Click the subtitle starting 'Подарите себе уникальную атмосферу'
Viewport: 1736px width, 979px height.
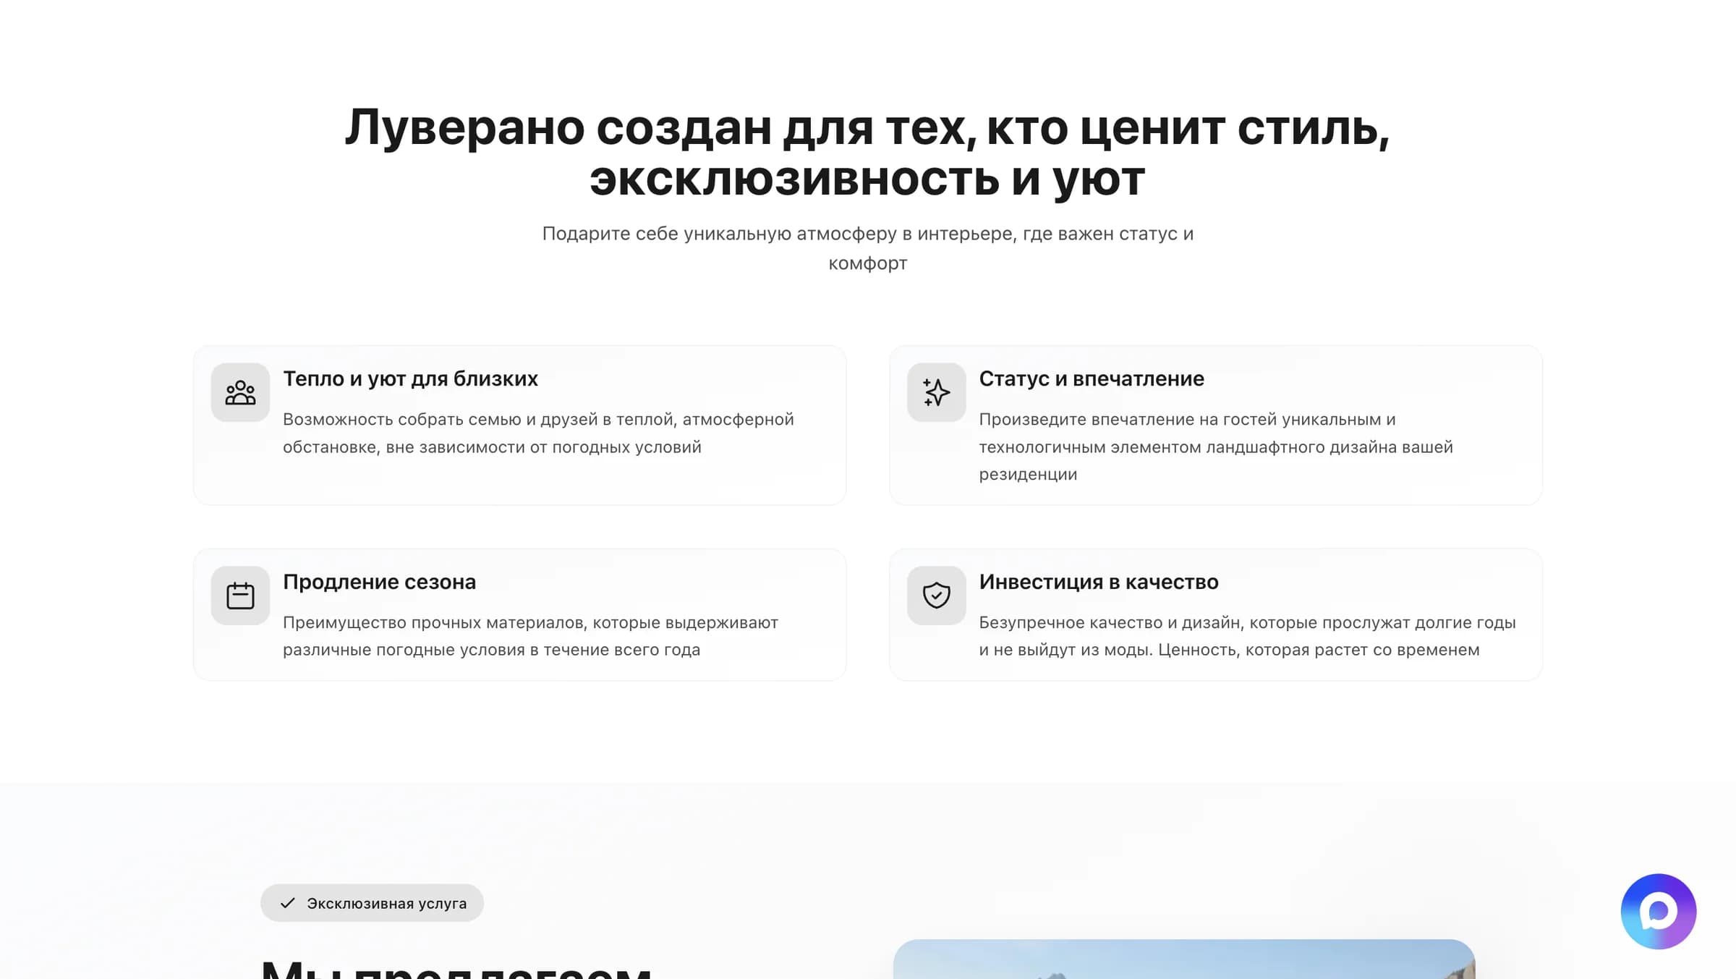coord(867,248)
